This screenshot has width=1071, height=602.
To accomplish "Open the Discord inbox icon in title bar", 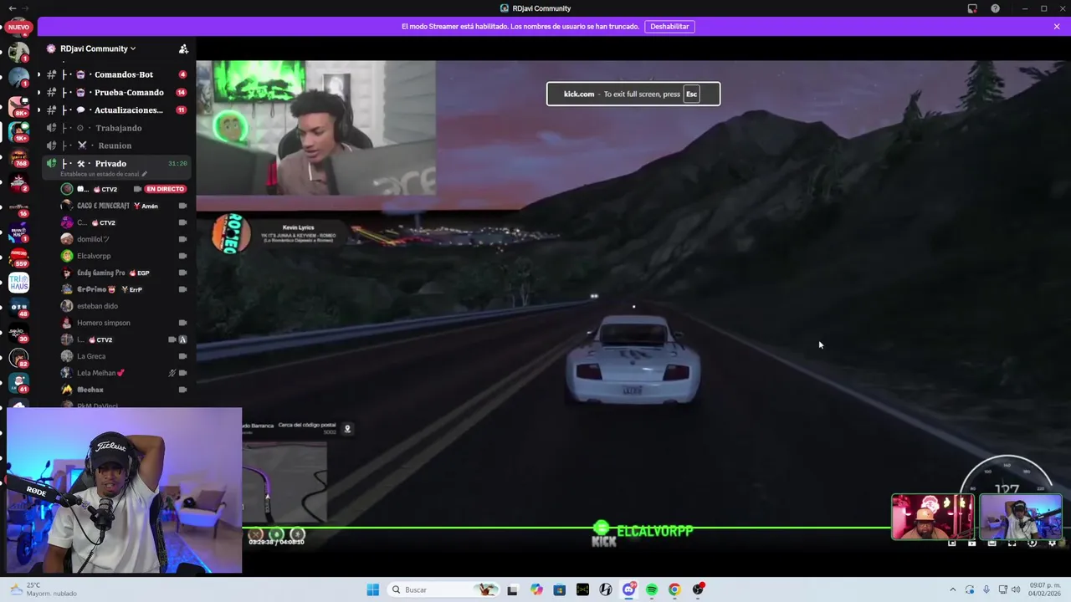I will coord(972,8).
